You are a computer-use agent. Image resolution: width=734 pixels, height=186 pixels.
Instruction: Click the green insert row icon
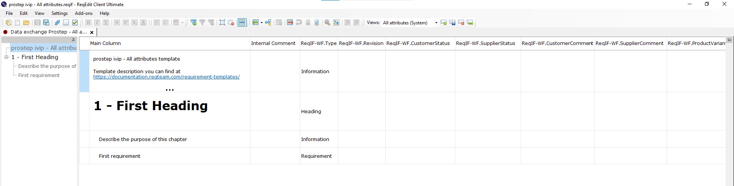point(255,22)
